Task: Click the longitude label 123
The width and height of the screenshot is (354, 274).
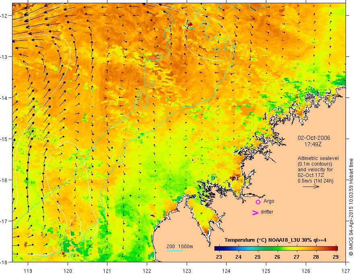Action: pos(187,271)
